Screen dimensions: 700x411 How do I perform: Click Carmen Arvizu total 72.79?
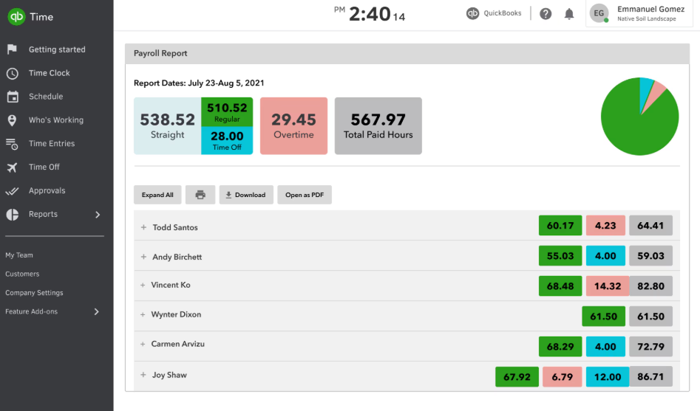click(x=650, y=347)
